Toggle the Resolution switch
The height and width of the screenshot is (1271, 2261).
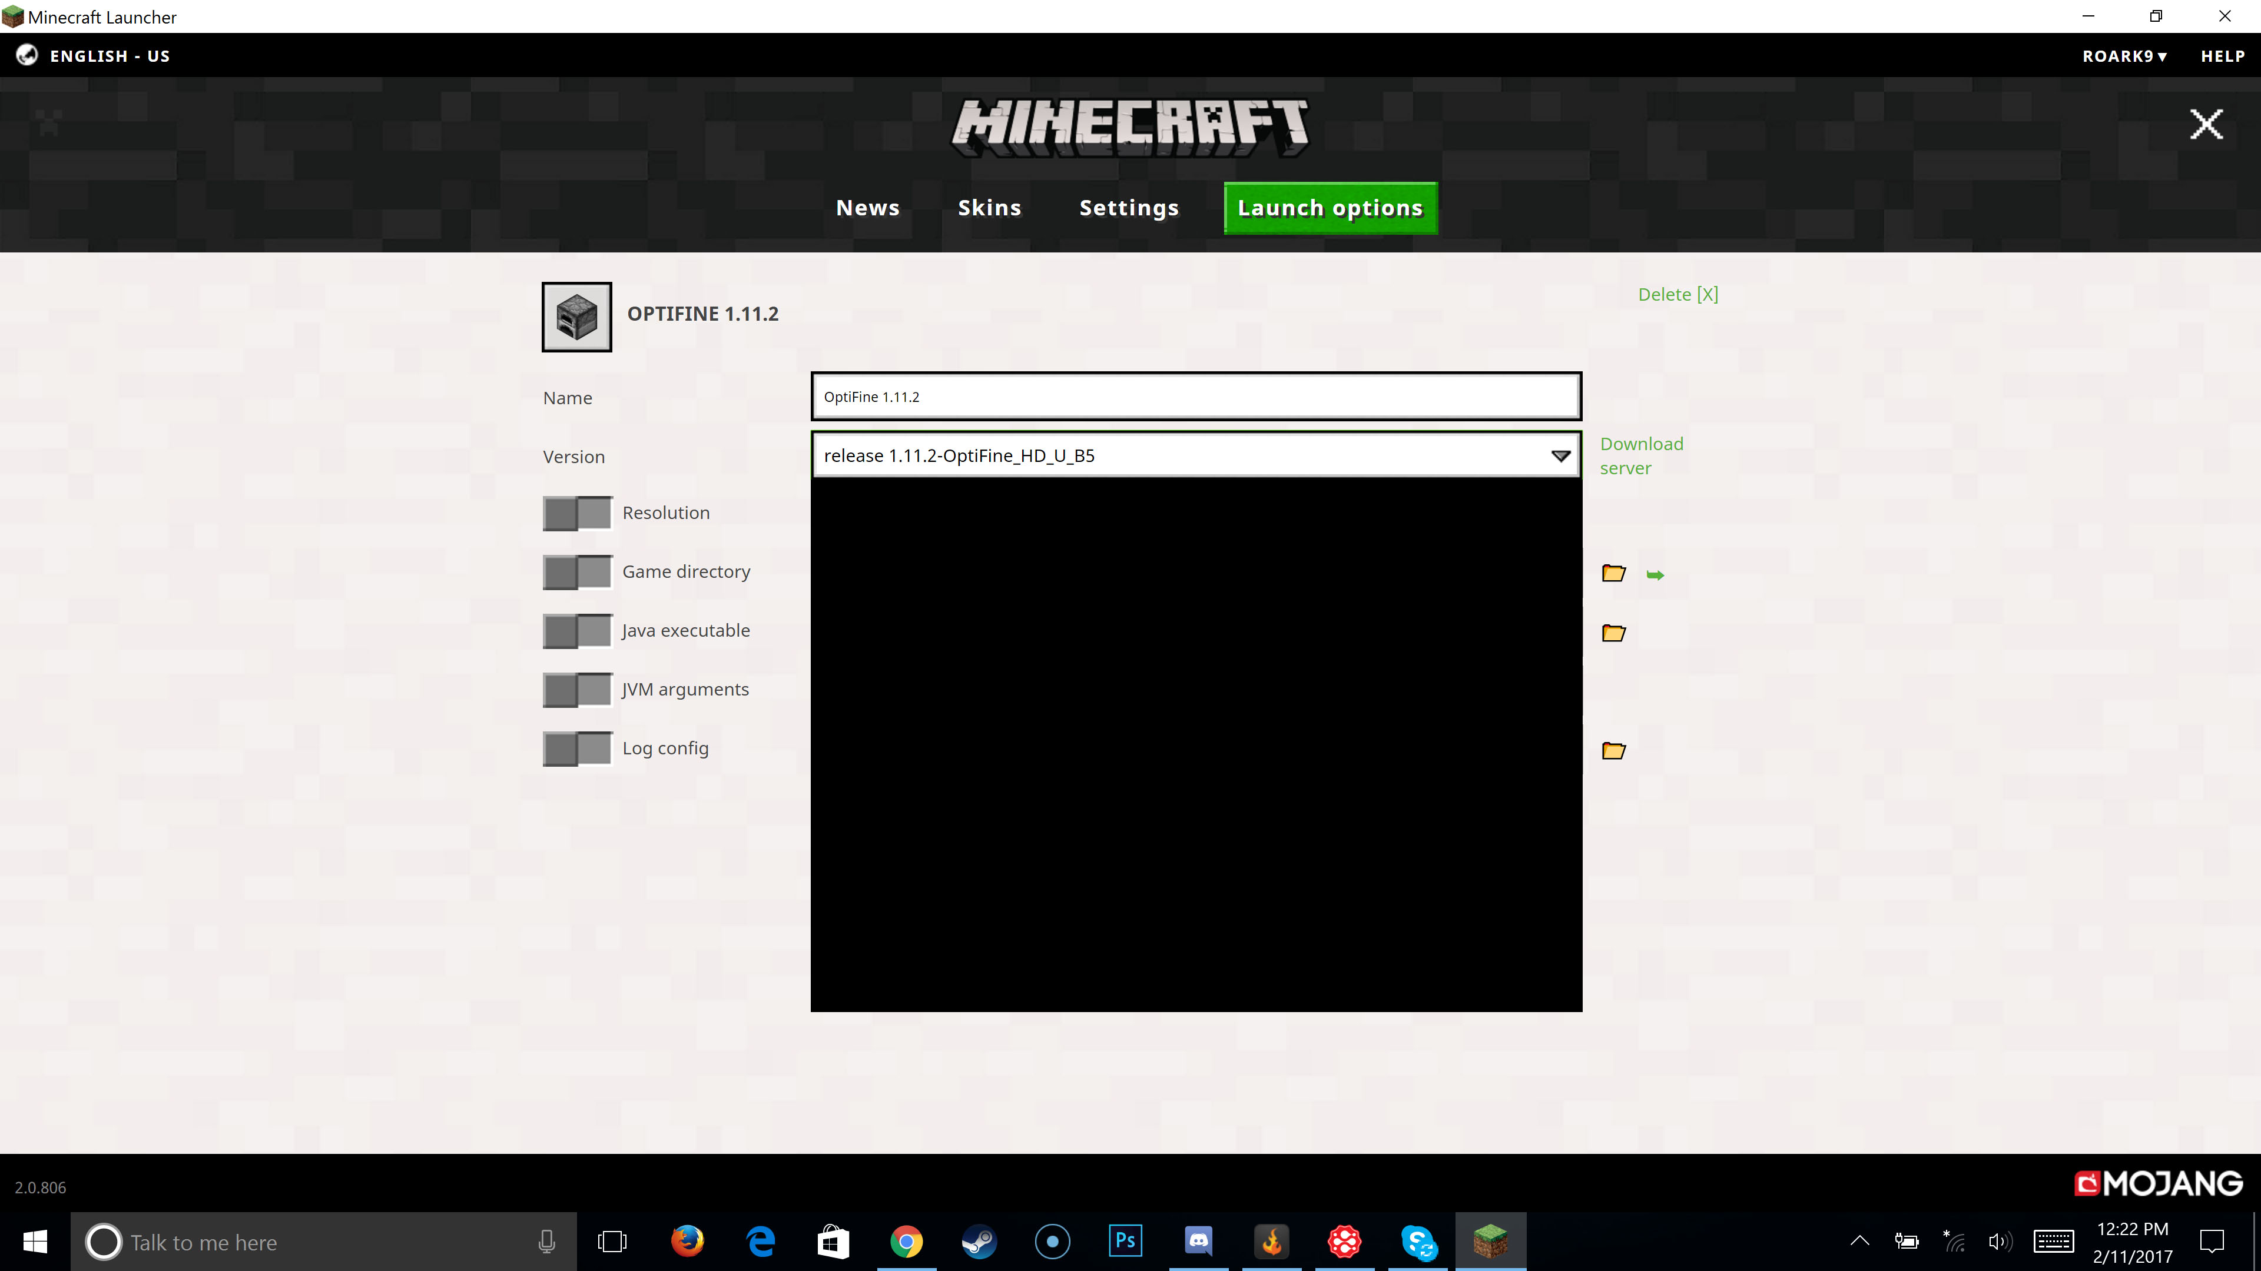tap(576, 513)
